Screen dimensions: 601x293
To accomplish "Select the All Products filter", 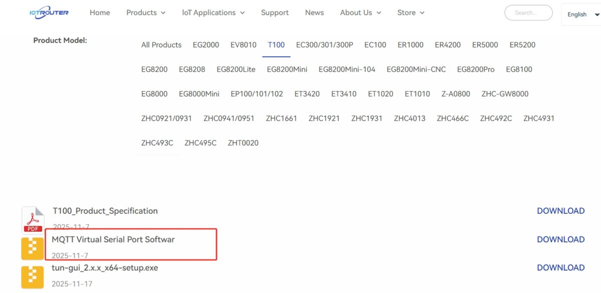I will [161, 45].
